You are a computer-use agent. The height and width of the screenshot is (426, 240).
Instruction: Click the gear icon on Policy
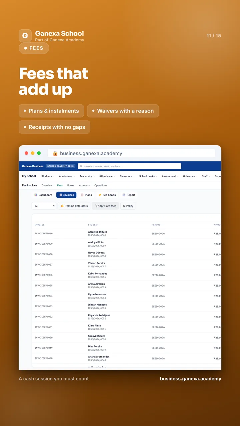(x=124, y=206)
